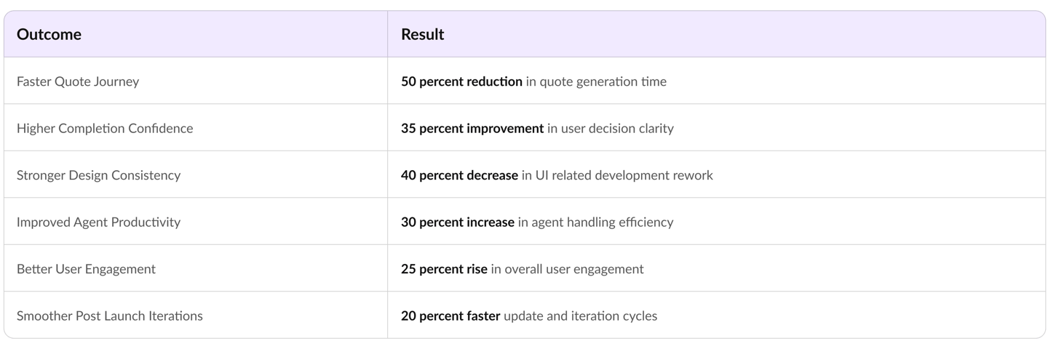Screen dimensions: 1048x349
Task: Select the Improved Agent Productivity cell
Action: point(98,222)
